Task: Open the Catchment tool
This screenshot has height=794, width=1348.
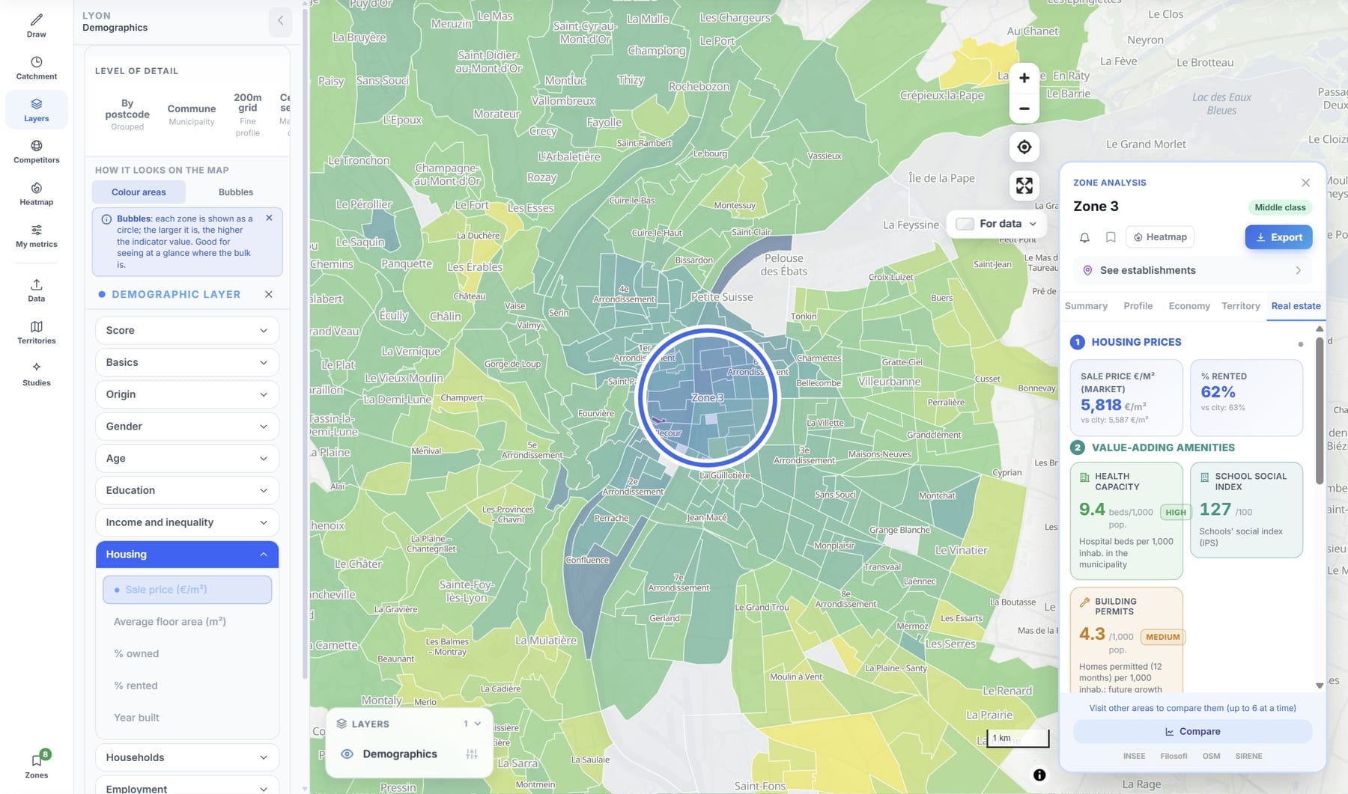Action: (x=36, y=67)
